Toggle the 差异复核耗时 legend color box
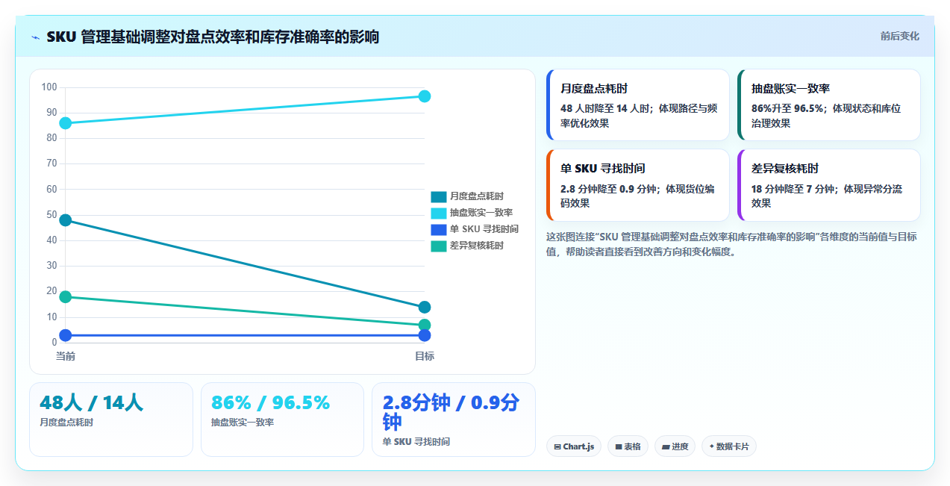This screenshot has height=486, width=950. [439, 246]
